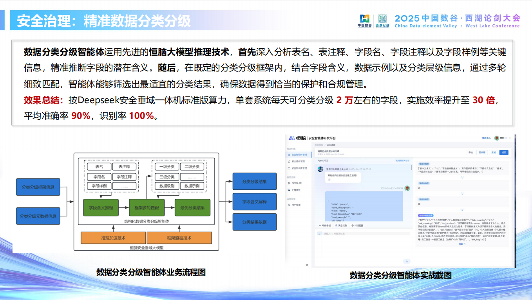
Task: Click the 恒脑 logo in the platform header
Action: click(x=297, y=138)
